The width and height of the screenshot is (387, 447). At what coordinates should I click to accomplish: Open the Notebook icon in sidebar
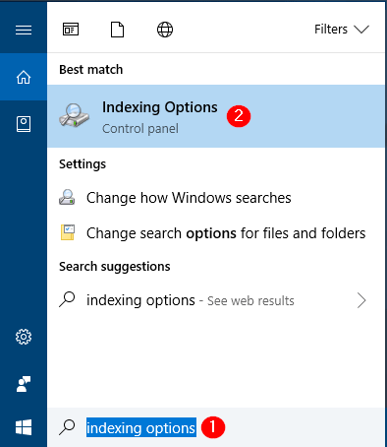coord(24,124)
